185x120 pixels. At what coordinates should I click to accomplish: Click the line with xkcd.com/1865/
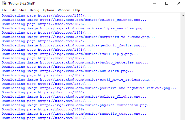coord(46,118)
